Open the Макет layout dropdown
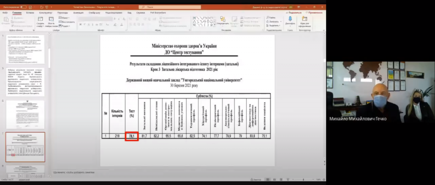The height and width of the screenshot is (185, 435). [64, 18]
